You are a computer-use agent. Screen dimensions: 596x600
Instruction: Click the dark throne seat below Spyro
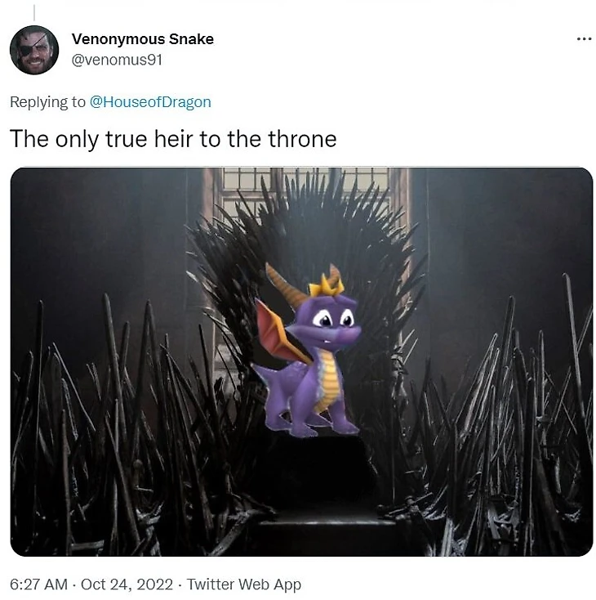pyautogui.click(x=319, y=471)
